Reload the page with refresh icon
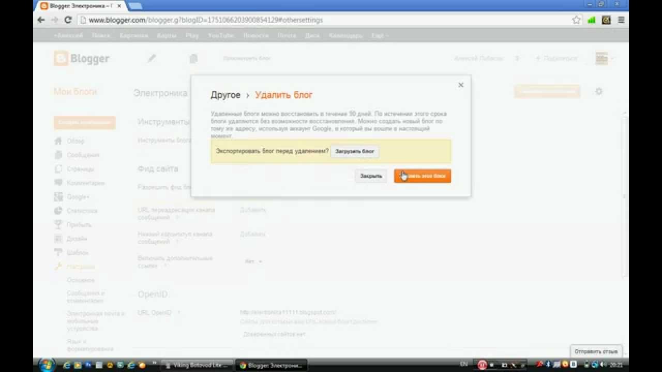662x372 pixels. click(68, 20)
